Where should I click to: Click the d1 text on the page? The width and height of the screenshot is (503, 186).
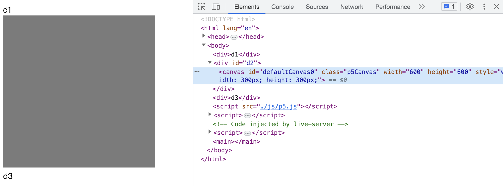coord(7,10)
